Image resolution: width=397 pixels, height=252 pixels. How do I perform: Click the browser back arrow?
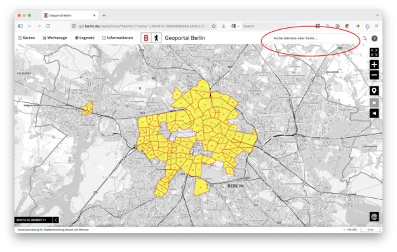[30, 26]
